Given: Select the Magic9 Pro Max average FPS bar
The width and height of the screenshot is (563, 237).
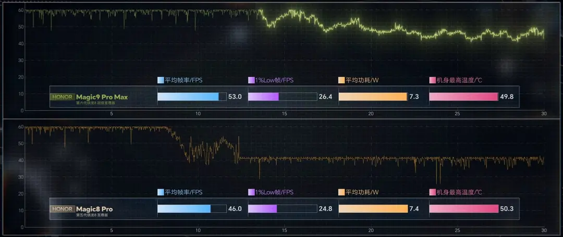Looking at the screenshot, I should tap(192, 97).
